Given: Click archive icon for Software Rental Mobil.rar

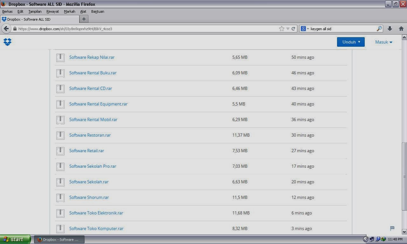Looking at the screenshot, I should pyautogui.click(x=60, y=120).
